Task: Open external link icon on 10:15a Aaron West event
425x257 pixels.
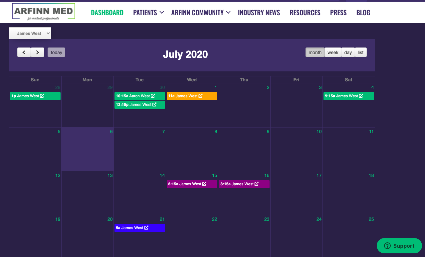Action: pyautogui.click(x=153, y=96)
